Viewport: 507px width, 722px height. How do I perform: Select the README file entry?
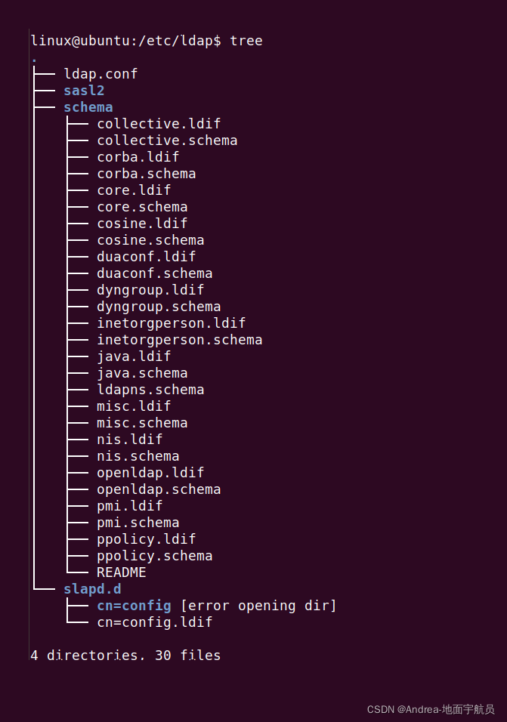coord(121,572)
